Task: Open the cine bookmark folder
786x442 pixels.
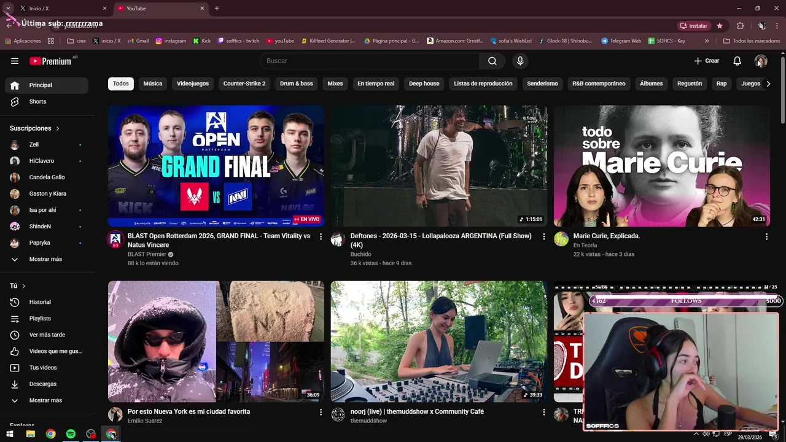Action: 76,41
